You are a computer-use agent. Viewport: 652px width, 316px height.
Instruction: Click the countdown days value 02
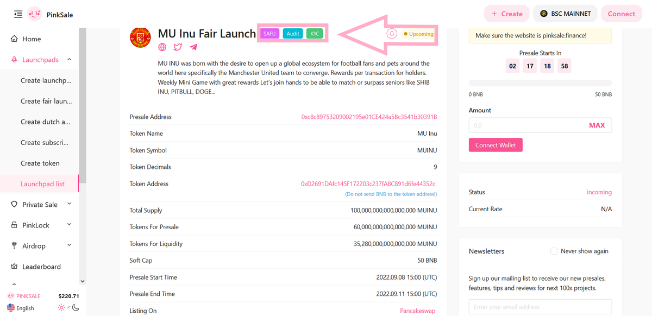(512, 66)
